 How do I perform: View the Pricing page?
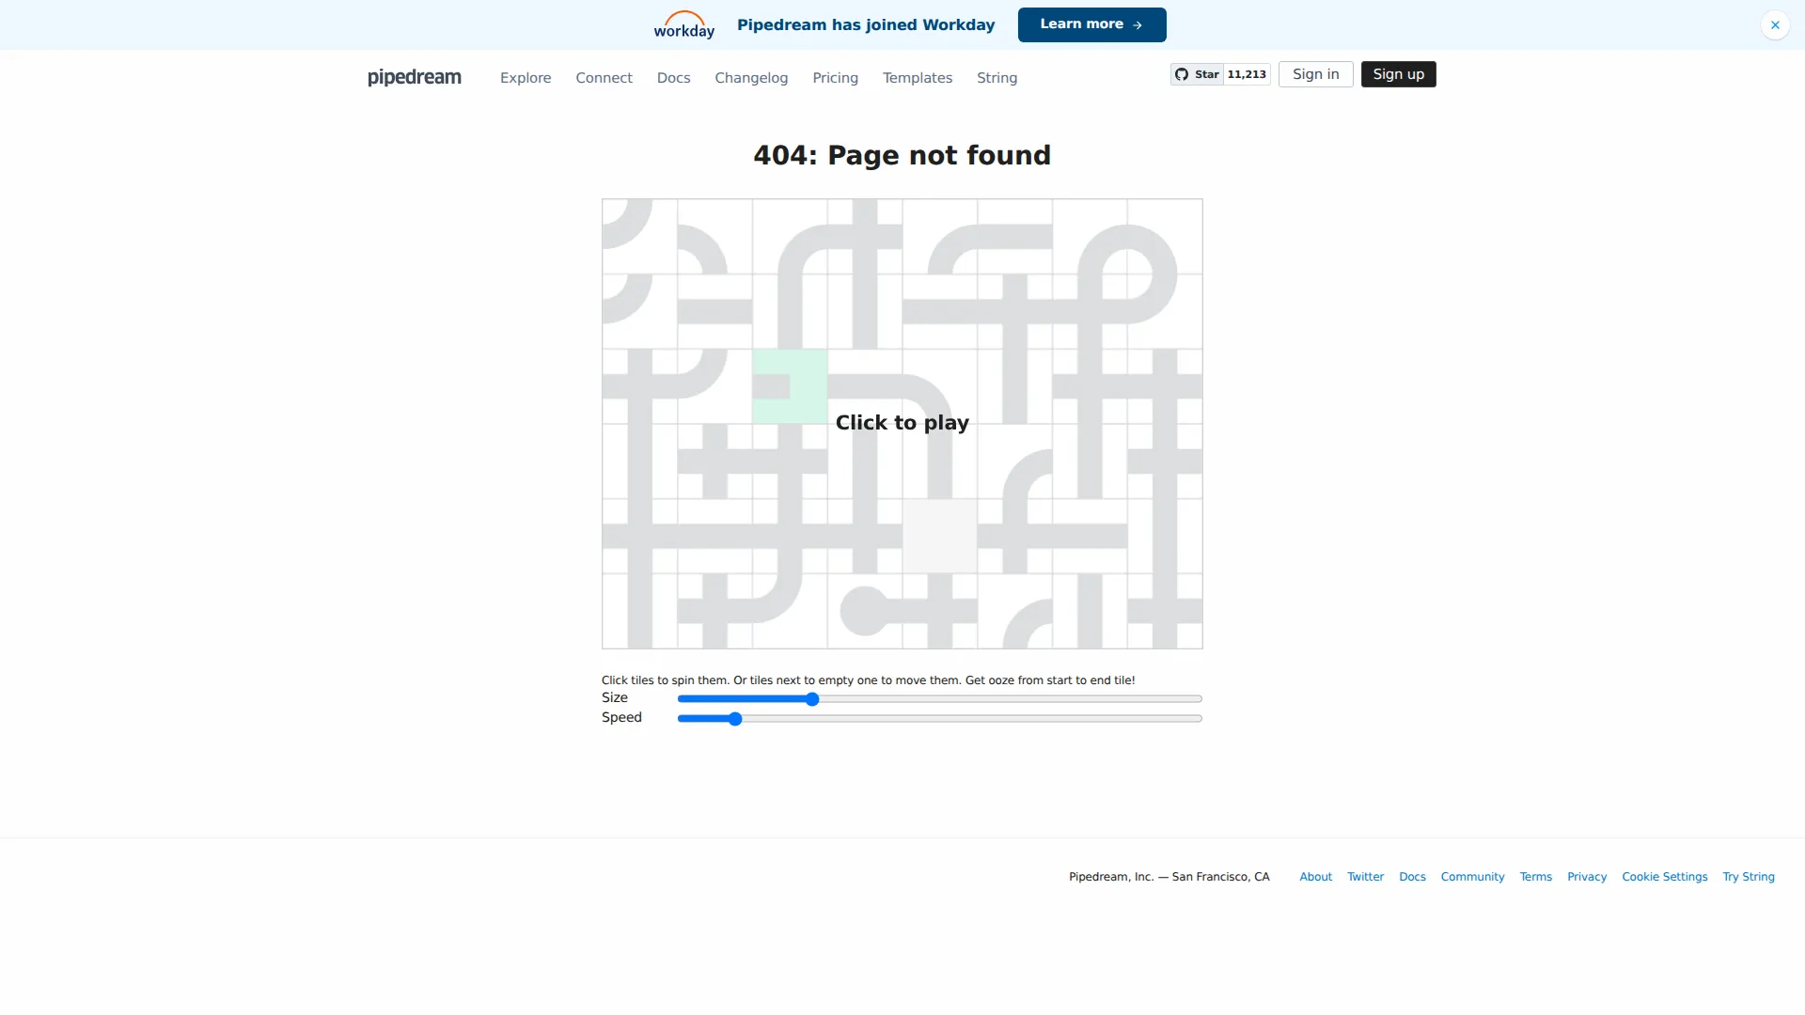(835, 77)
